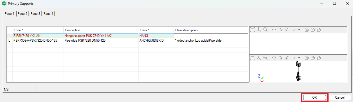Click the Cancel button
Viewport: 353px width, 102px height.
[339, 98]
